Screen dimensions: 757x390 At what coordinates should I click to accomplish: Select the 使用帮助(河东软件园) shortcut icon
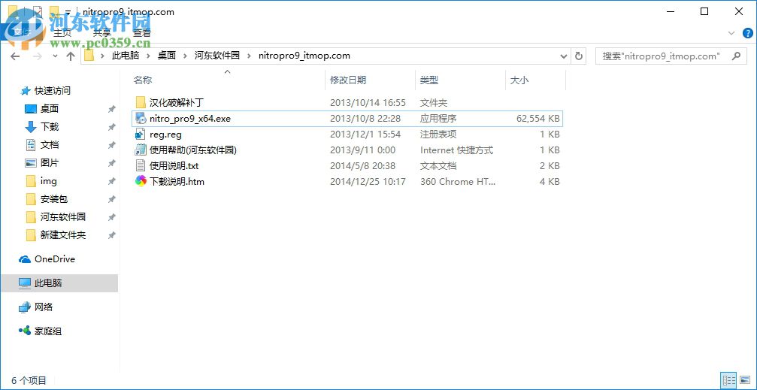click(x=141, y=150)
